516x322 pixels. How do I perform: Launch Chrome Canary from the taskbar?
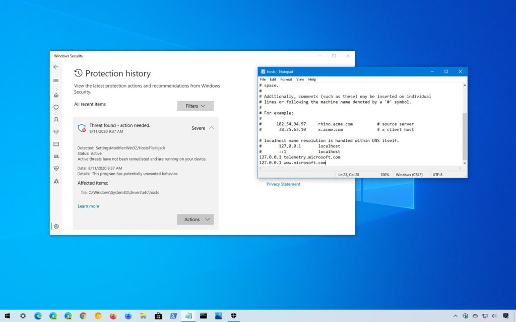98,316
